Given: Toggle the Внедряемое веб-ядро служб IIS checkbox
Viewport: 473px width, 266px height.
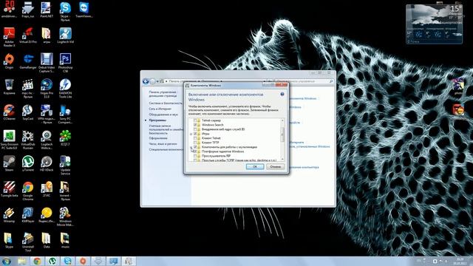Looking at the screenshot, I should pos(195,129).
